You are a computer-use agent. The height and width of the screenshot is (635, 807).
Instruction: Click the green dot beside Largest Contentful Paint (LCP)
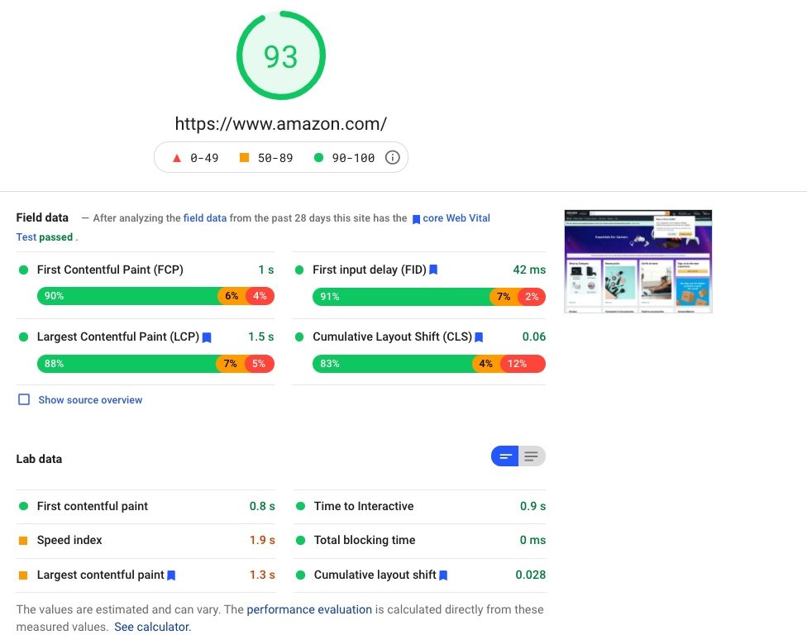[23, 337]
